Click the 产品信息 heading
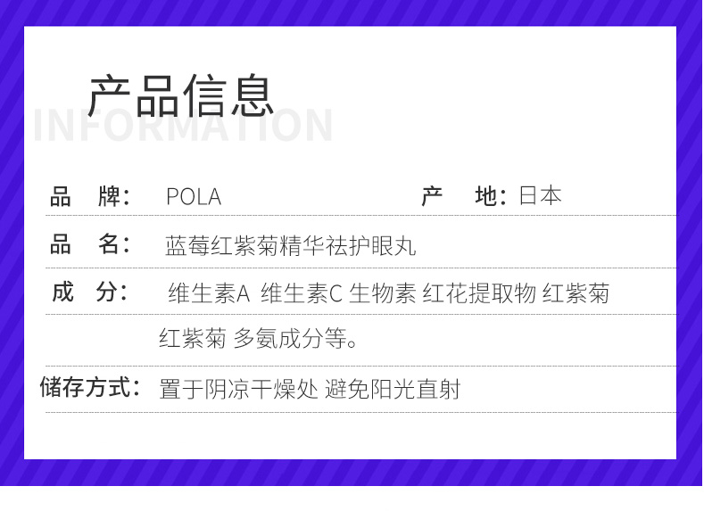 click(180, 95)
